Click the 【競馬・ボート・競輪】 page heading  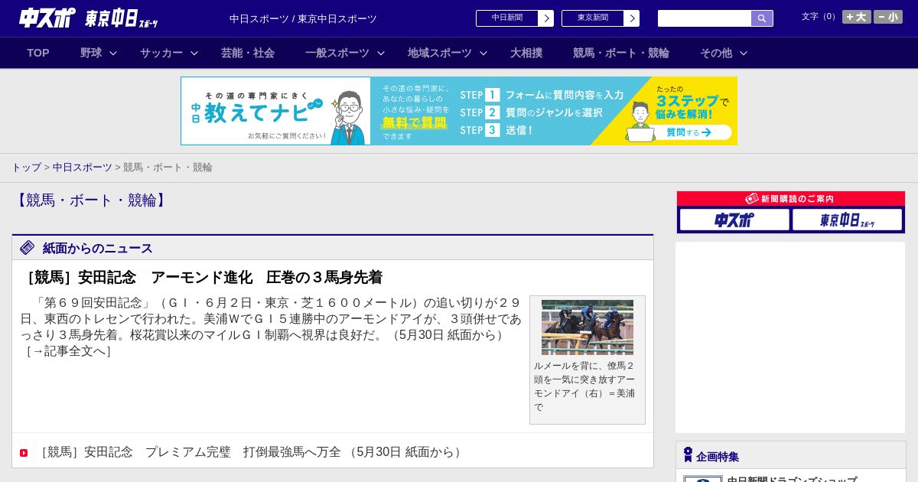click(x=92, y=200)
